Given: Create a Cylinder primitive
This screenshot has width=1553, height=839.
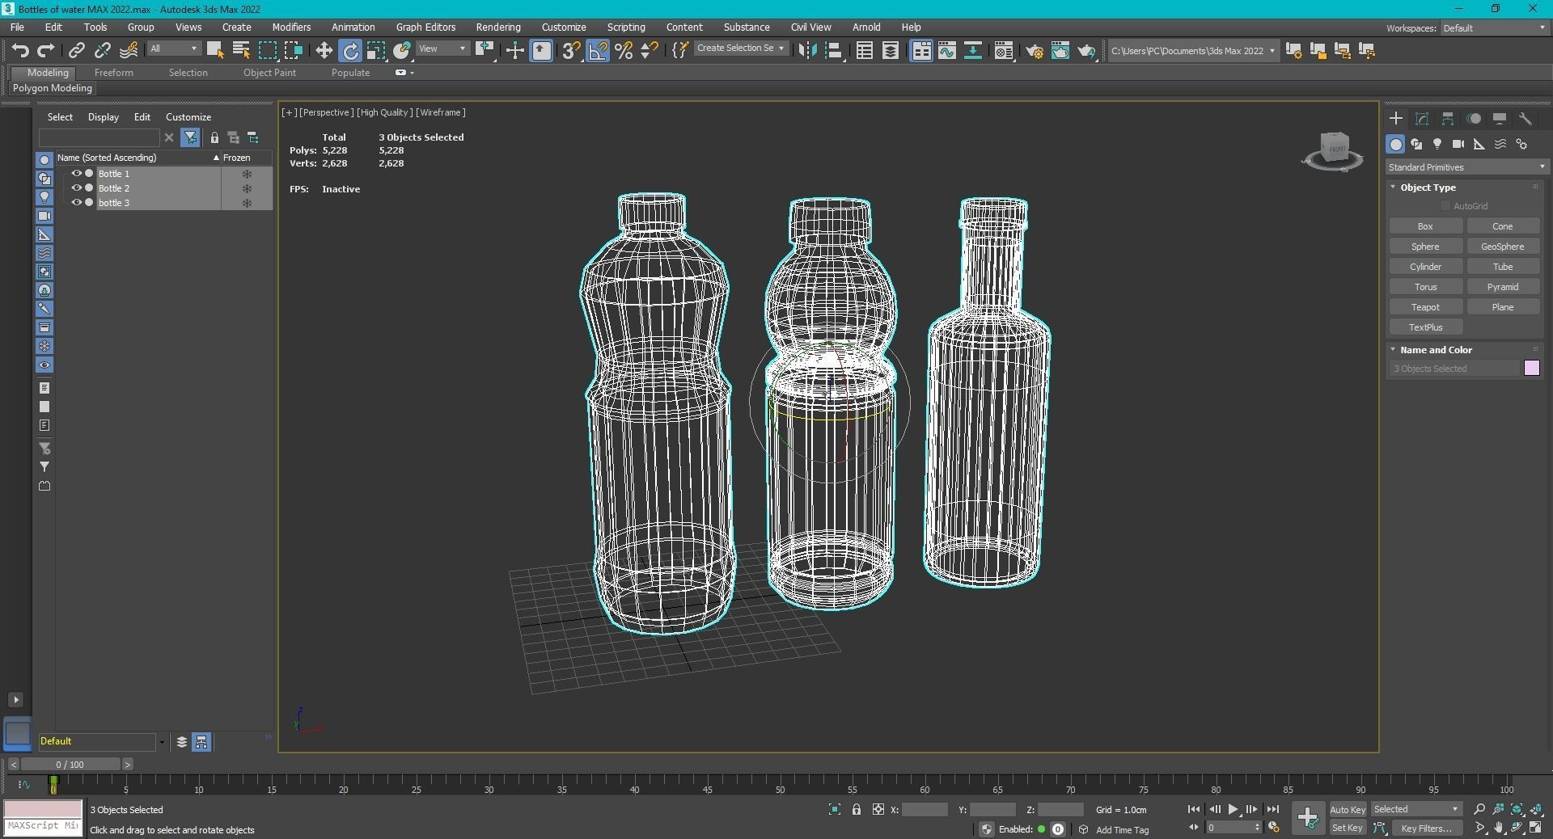Looking at the screenshot, I should (1424, 267).
